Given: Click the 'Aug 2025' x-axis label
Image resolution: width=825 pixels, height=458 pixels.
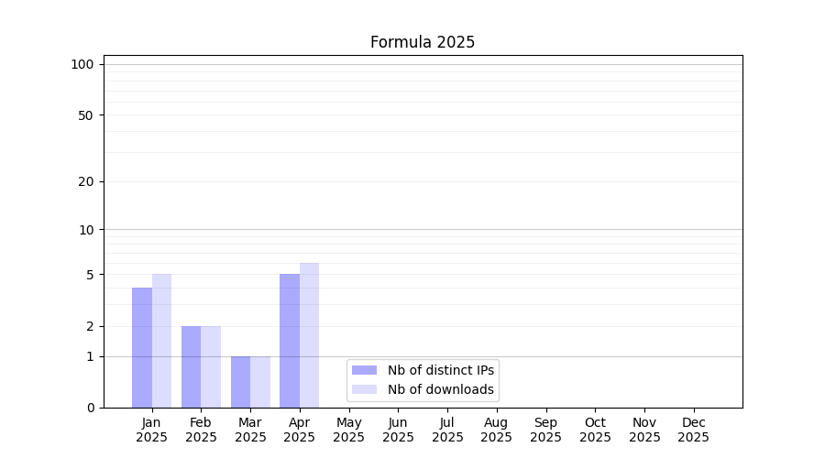Looking at the screenshot, I should point(496,430).
